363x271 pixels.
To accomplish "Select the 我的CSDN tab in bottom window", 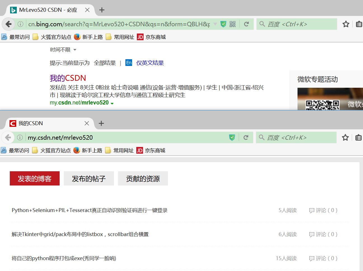I will (50, 123).
